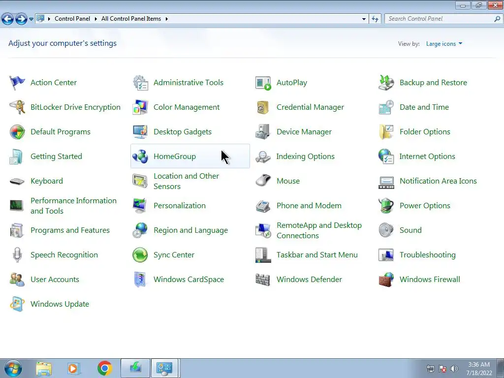Open Windows Media Player from taskbar
Screen dimensions: 504x378
pyautogui.click(x=73, y=368)
